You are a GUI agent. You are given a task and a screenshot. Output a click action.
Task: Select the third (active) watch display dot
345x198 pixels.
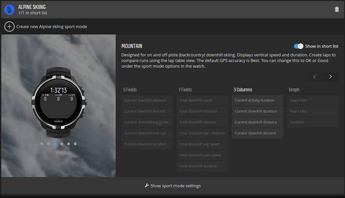coord(55,144)
